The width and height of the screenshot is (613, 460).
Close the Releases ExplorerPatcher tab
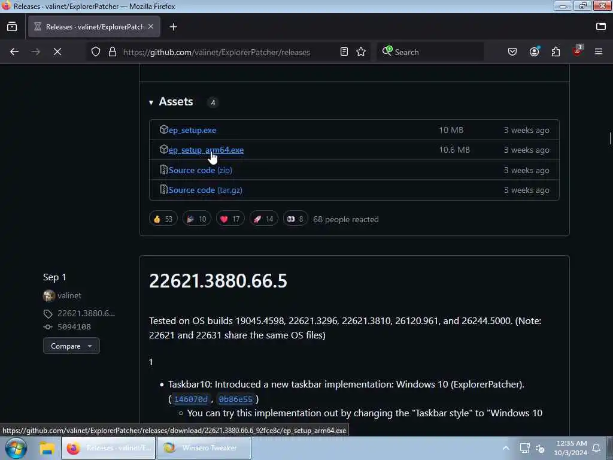pyautogui.click(x=151, y=26)
